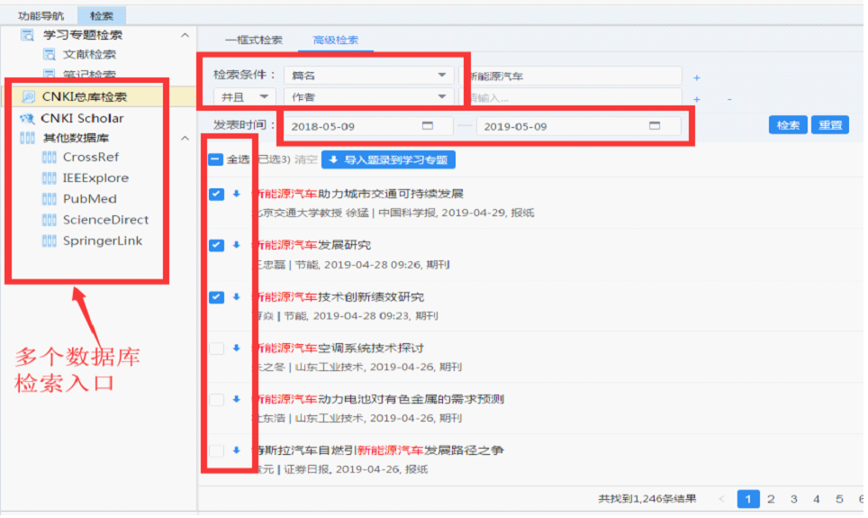Open the ScienceDirect database
The height and width of the screenshot is (518, 868).
coord(105,220)
